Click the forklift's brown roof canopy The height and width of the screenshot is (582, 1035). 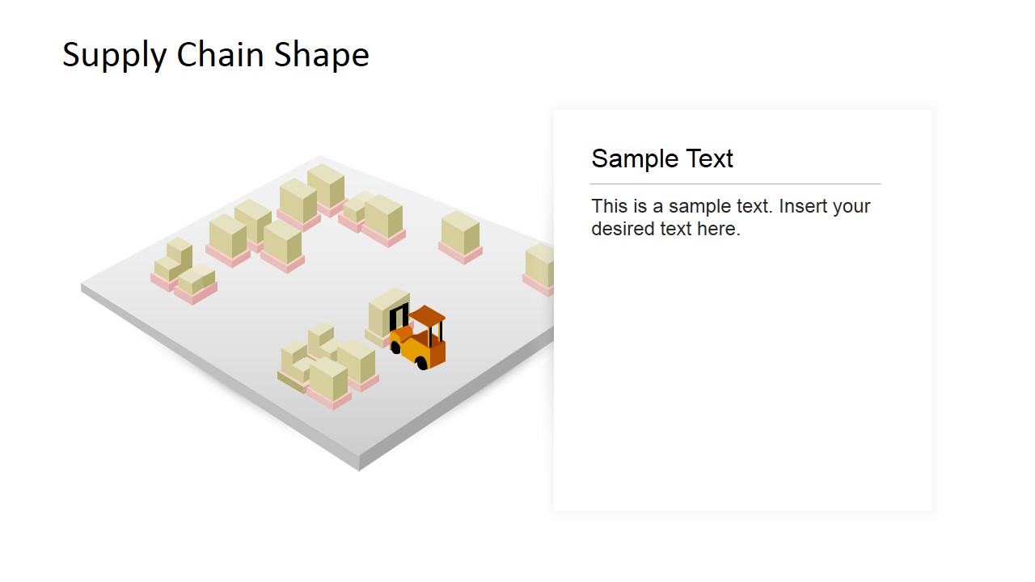[x=427, y=314]
